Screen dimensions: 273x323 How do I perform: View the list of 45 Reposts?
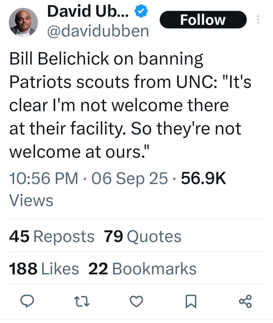point(52,236)
